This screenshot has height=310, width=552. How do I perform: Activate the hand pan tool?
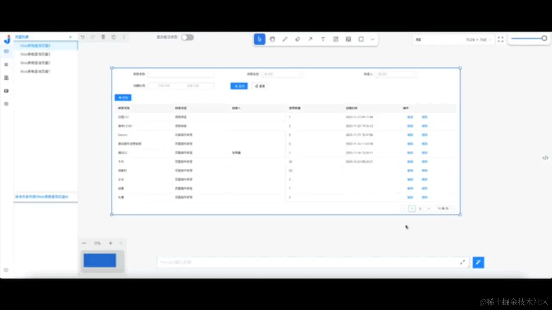(x=272, y=39)
